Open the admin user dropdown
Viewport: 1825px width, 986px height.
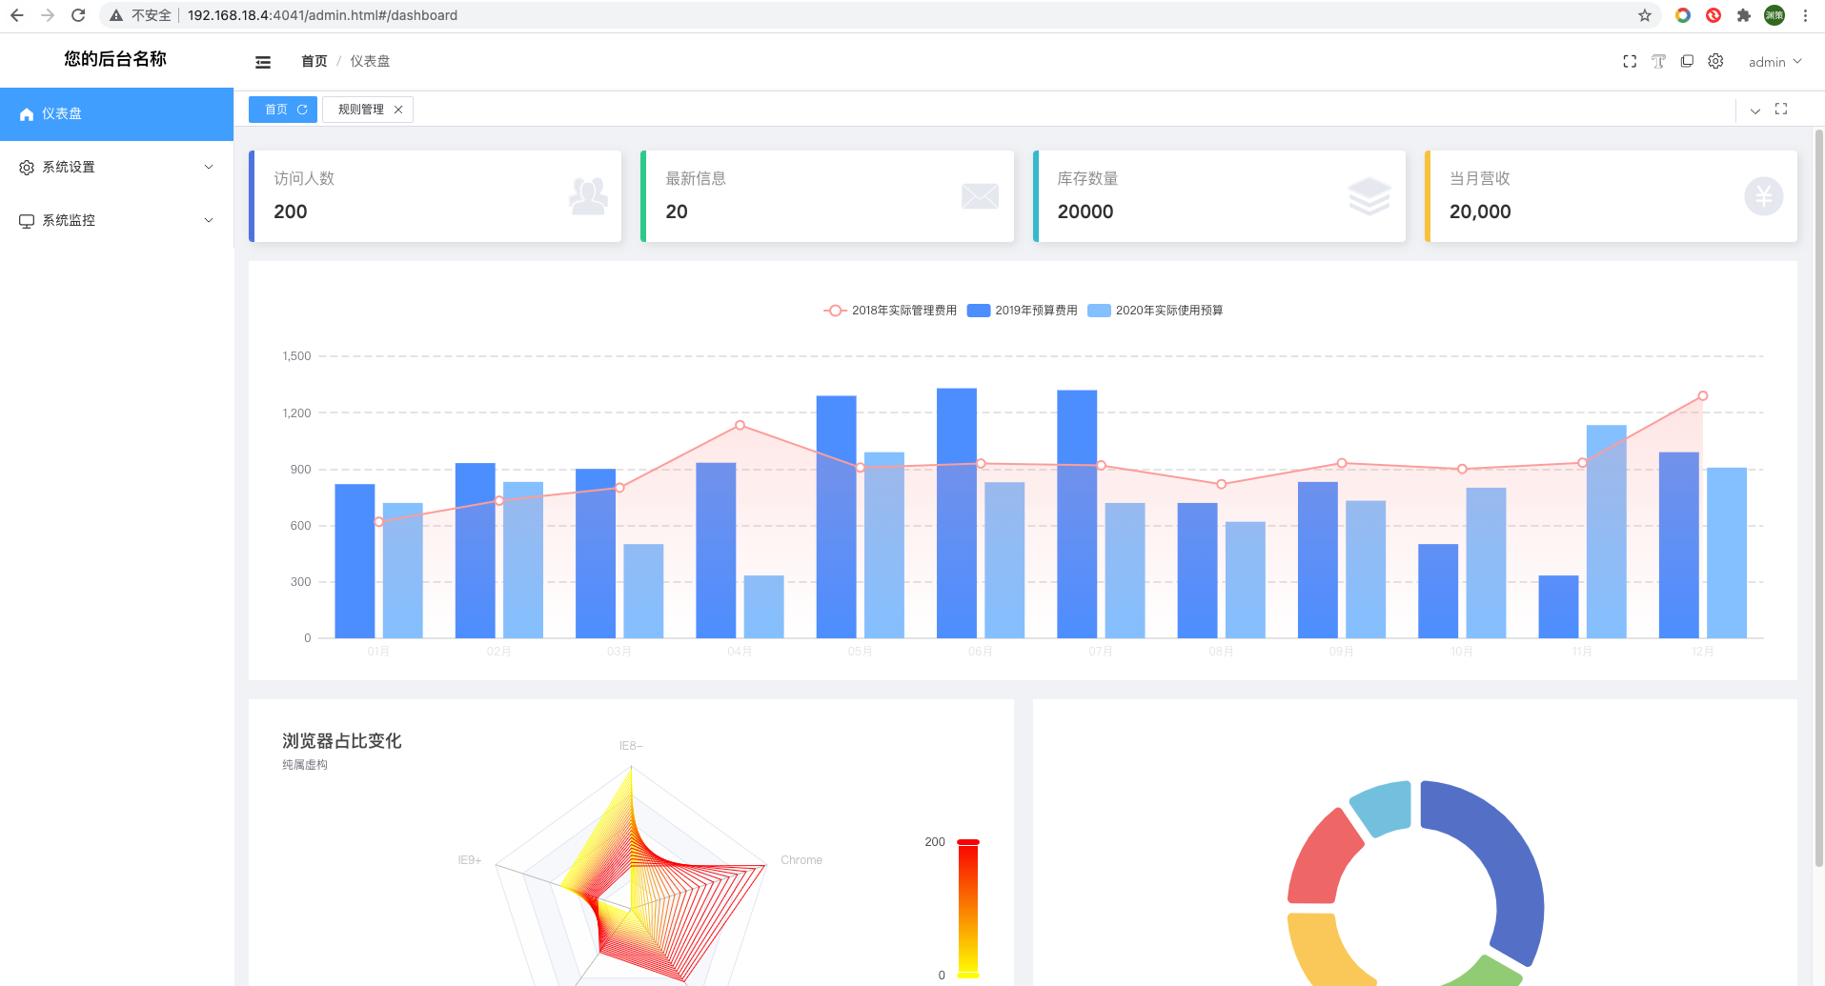[x=1774, y=62]
